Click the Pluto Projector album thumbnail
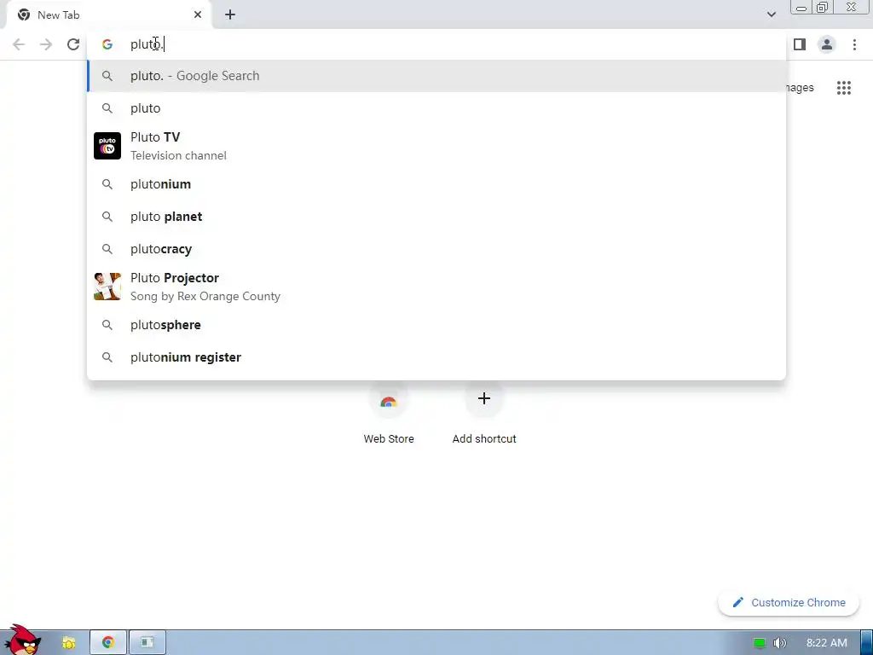 [x=107, y=287]
